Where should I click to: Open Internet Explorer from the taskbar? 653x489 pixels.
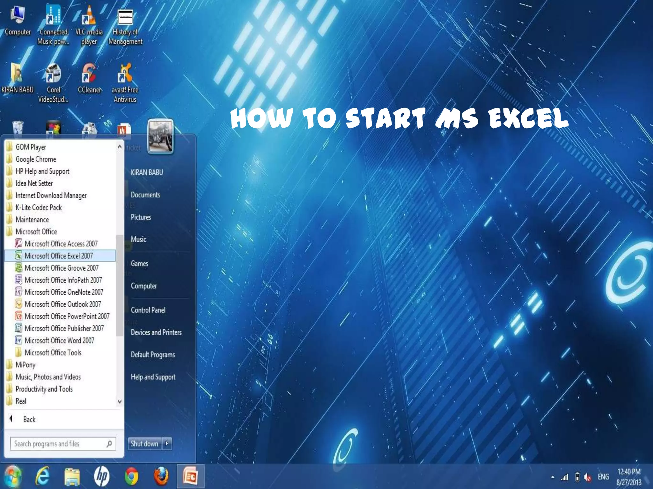pyautogui.click(x=42, y=476)
